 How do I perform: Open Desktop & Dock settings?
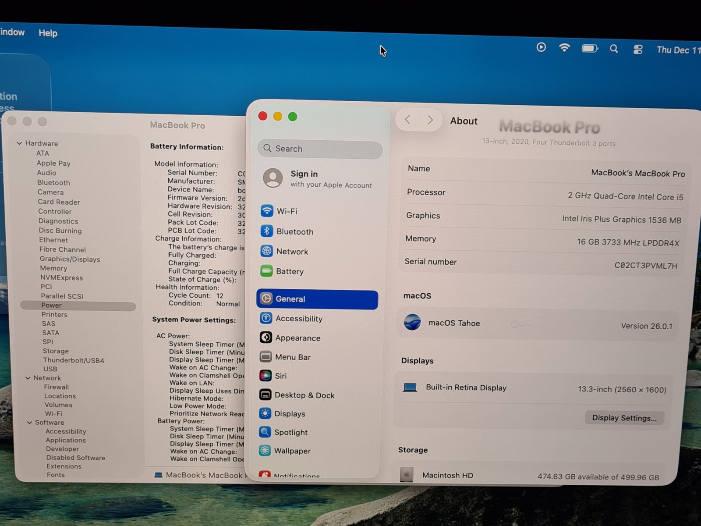[304, 395]
